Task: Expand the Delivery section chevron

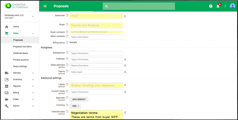Action: 33,73
